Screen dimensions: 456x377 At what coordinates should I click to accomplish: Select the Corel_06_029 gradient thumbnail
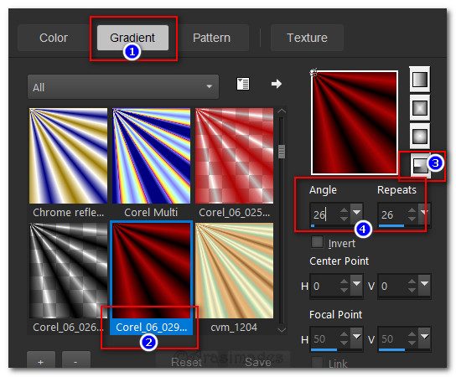tap(151, 271)
